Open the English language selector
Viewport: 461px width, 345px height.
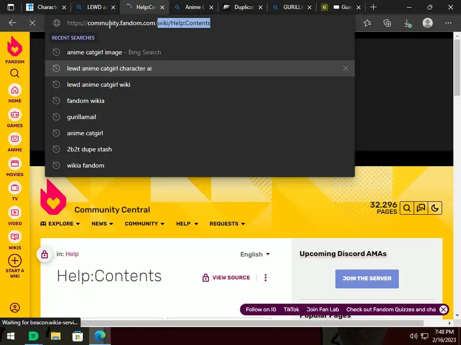point(255,254)
